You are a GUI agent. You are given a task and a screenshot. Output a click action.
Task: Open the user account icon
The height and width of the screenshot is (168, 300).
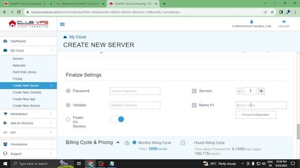coord(251,21)
